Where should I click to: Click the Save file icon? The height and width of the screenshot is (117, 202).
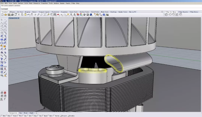[8, 15]
